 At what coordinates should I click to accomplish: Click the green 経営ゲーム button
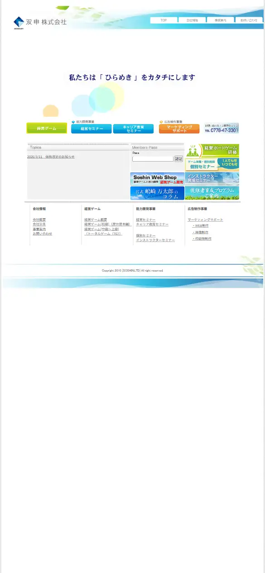point(47,128)
